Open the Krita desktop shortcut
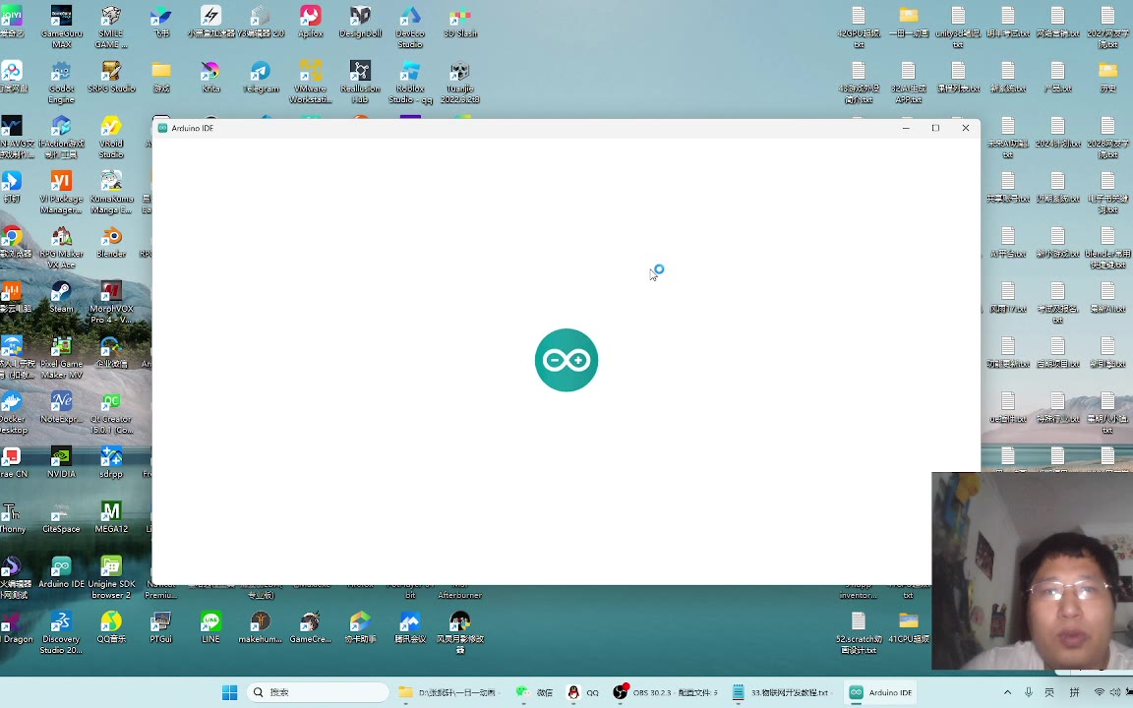 (210, 77)
